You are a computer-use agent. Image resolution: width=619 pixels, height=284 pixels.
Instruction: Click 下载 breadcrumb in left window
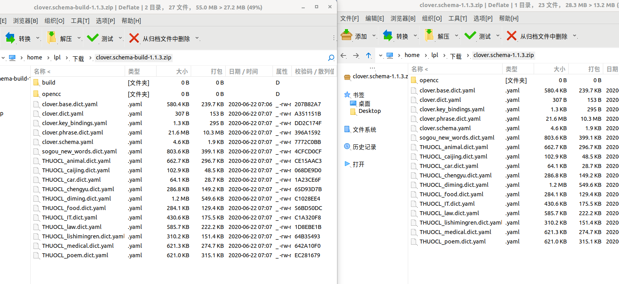tap(78, 58)
